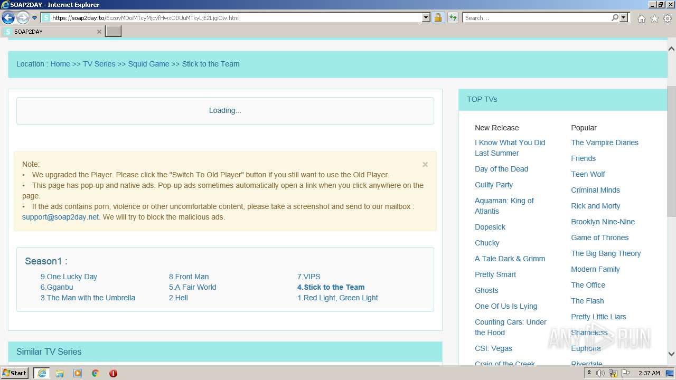676x380 pixels.
Task: Open Aquaman: King of Atlantis link
Action: [504, 206]
